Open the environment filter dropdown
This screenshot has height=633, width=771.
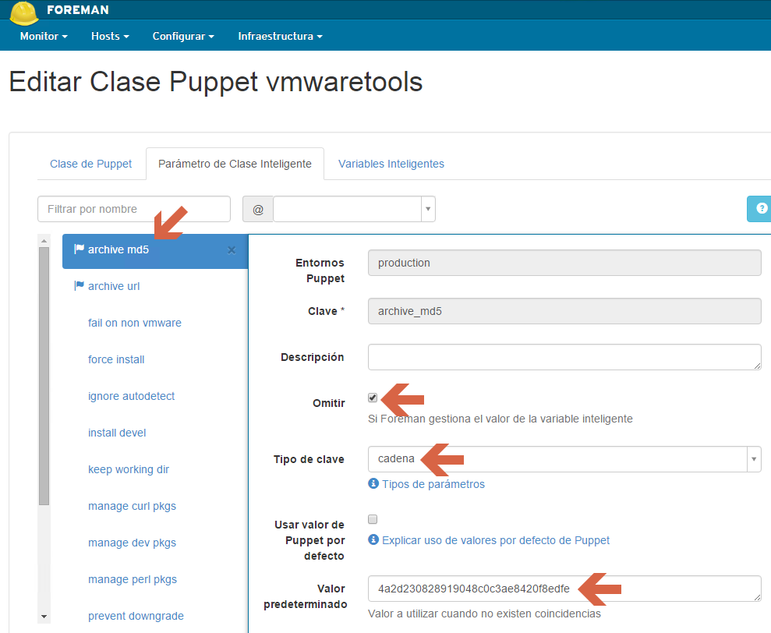point(354,209)
